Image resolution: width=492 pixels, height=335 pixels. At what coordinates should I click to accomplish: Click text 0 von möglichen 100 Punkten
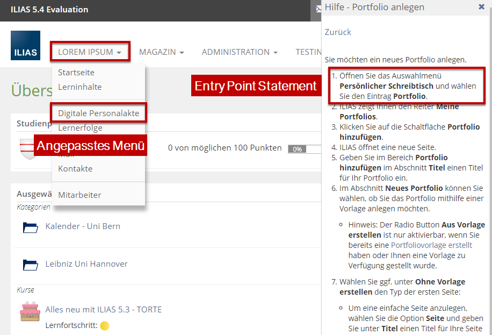[225, 148]
